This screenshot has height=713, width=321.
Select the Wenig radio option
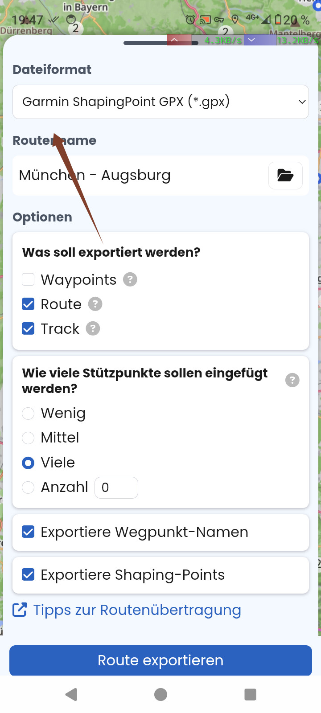[28, 414]
